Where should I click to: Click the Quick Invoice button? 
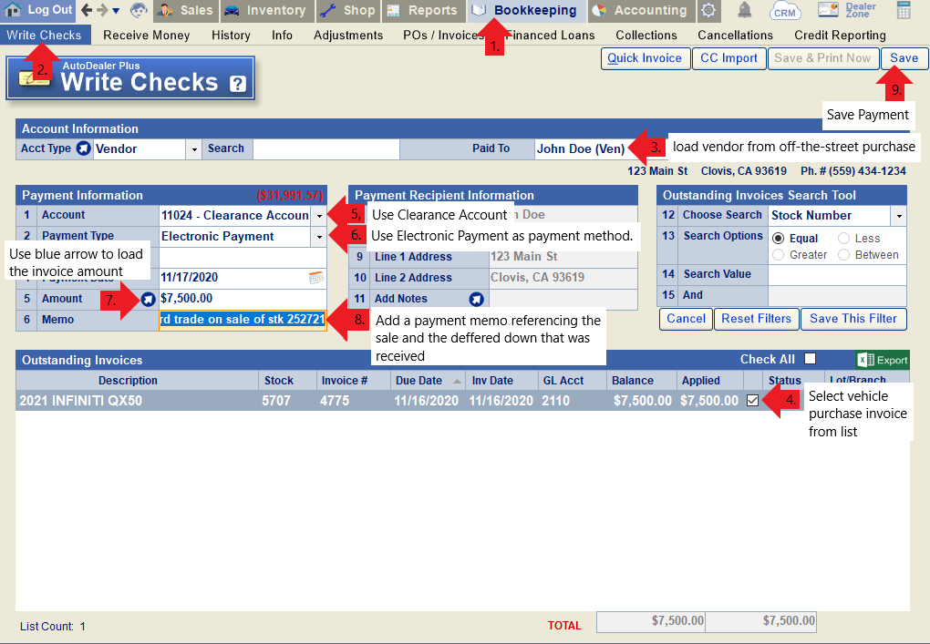point(645,58)
